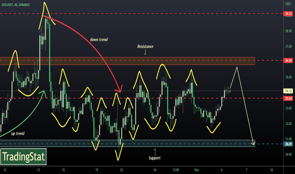Screen dimensions: 295x174
Task: Click date 22 on the time axis
Action: pos(122,170)
